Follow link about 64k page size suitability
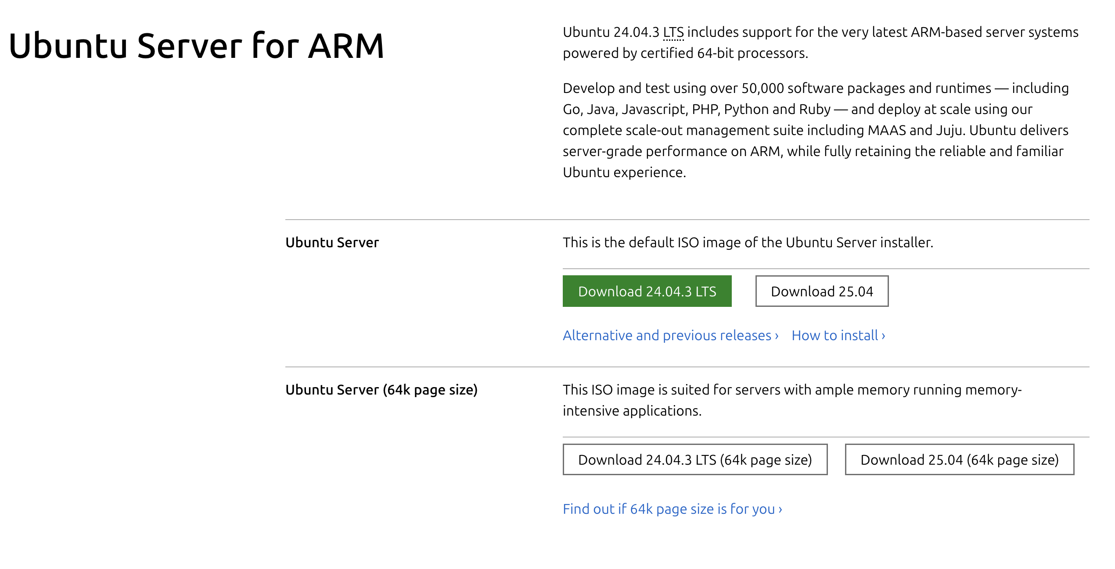Viewport: 1115px width, 569px height. [x=673, y=509]
